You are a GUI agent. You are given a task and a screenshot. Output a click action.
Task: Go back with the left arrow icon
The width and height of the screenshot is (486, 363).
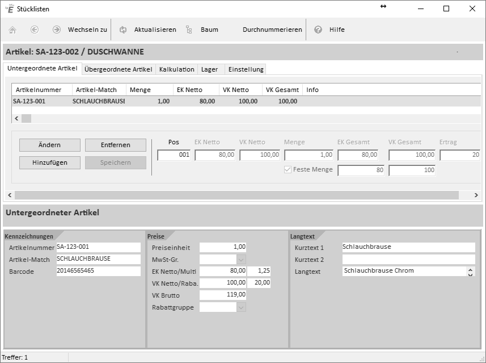pyautogui.click(x=35, y=30)
